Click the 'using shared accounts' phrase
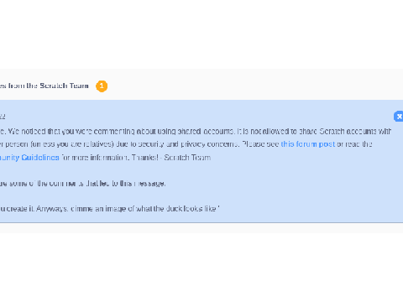Image resolution: width=403 pixels, height=302 pixels. pyautogui.click(x=192, y=131)
